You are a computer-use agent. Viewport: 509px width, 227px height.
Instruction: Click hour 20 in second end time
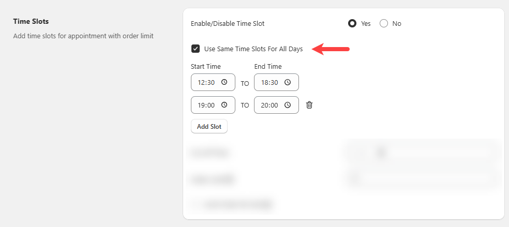pos(265,105)
